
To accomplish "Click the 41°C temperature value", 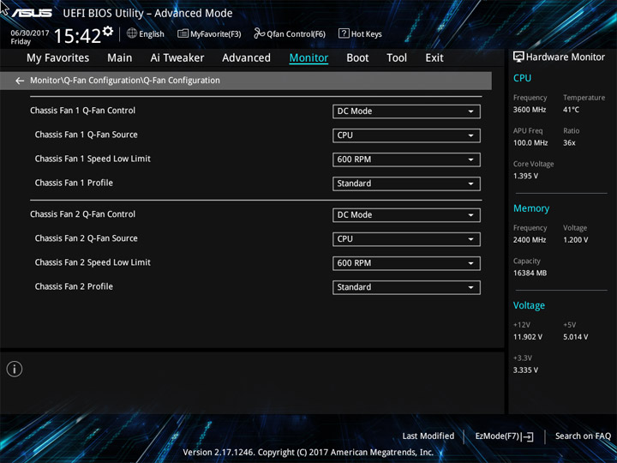I will [571, 110].
